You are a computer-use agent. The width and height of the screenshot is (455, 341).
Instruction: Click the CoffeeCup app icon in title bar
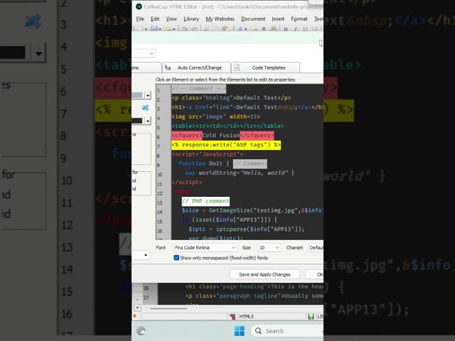point(139,6)
